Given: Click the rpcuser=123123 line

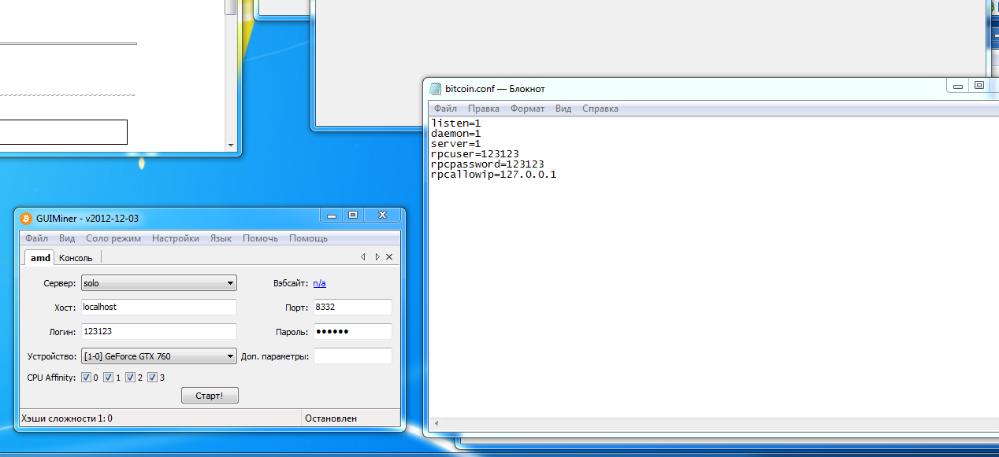Looking at the screenshot, I should pyautogui.click(x=475, y=154).
